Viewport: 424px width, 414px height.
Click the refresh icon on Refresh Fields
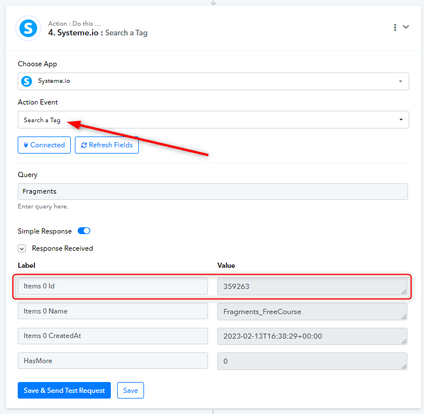click(84, 145)
